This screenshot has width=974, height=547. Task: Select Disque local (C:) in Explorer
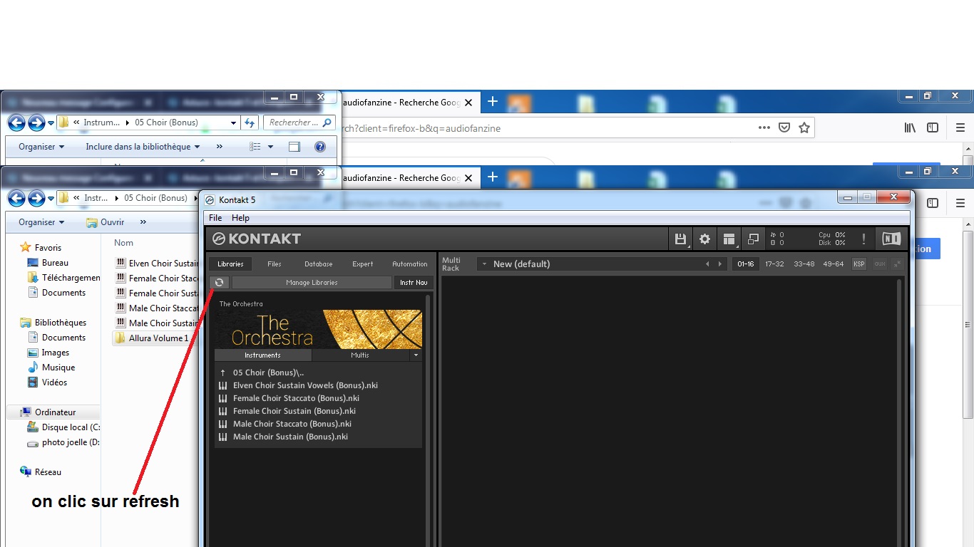tap(63, 427)
